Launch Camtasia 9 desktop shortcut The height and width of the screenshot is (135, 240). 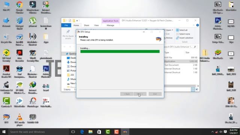[x=6, y=102]
